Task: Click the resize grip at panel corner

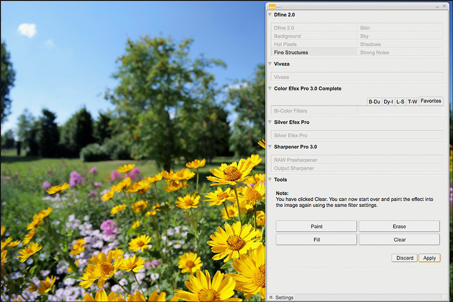Action: click(x=445, y=297)
